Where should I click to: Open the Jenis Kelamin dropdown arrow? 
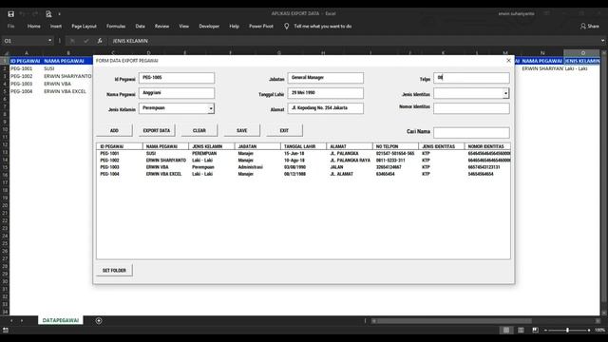[x=211, y=108]
